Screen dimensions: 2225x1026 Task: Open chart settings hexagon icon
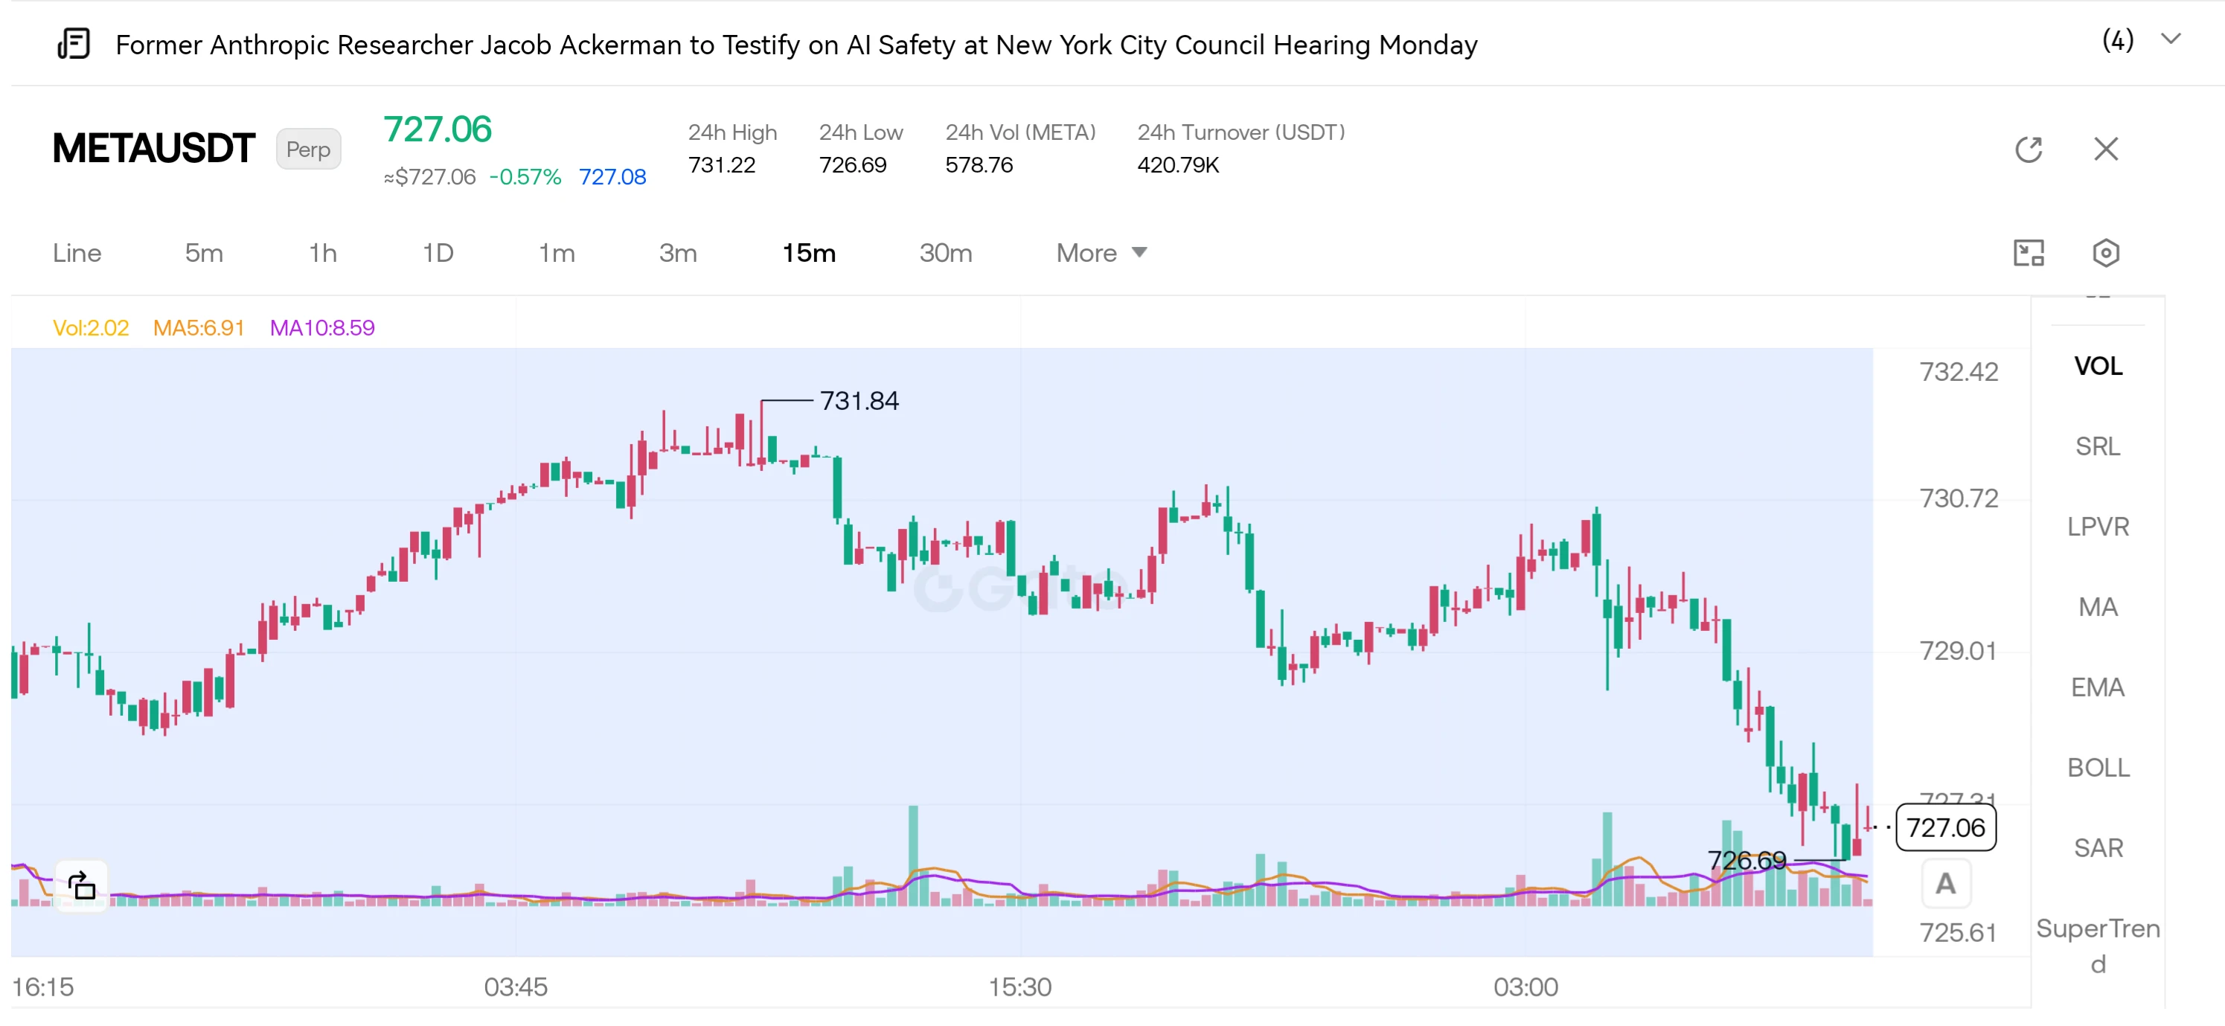pos(2106,253)
